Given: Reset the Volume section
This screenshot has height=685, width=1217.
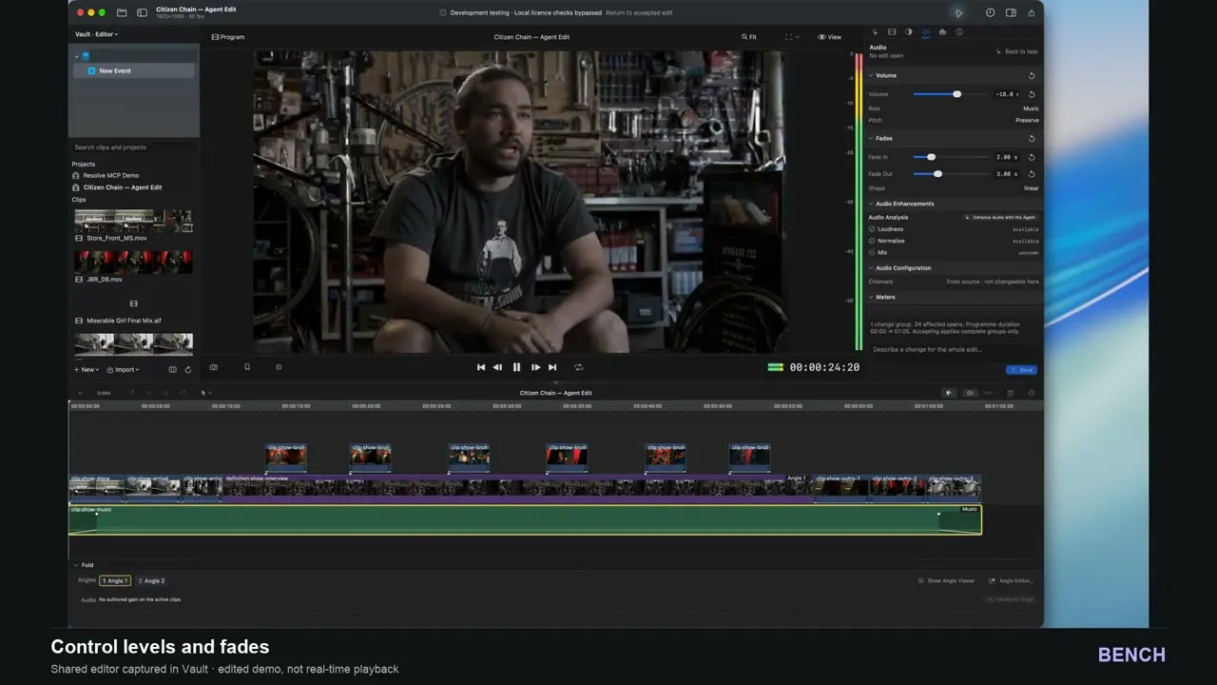Looking at the screenshot, I should tap(1032, 75).
